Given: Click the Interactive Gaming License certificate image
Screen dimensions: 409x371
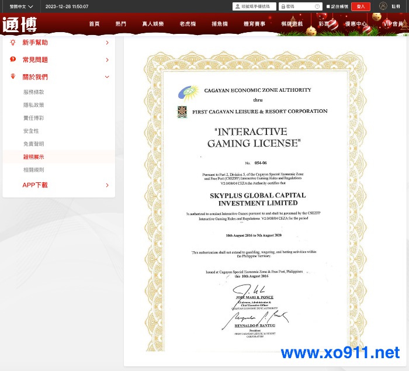Looking at the screenshot, I should (255, 201).
